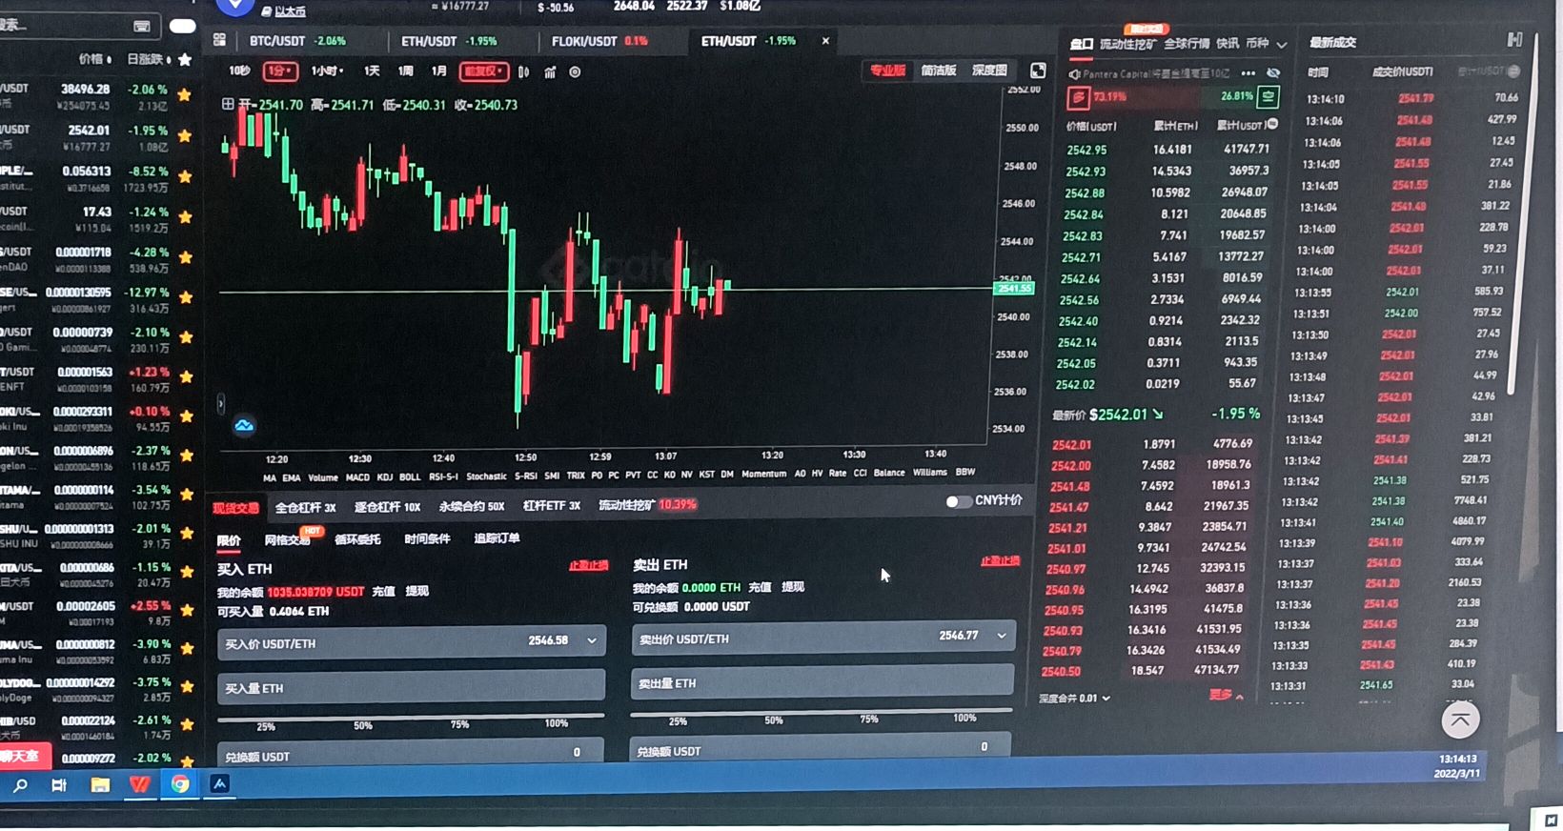Viewport: 1563px width, 831px height.
Task: Click the order book layout icon above trades
Action: click(x=1514, y=39)
